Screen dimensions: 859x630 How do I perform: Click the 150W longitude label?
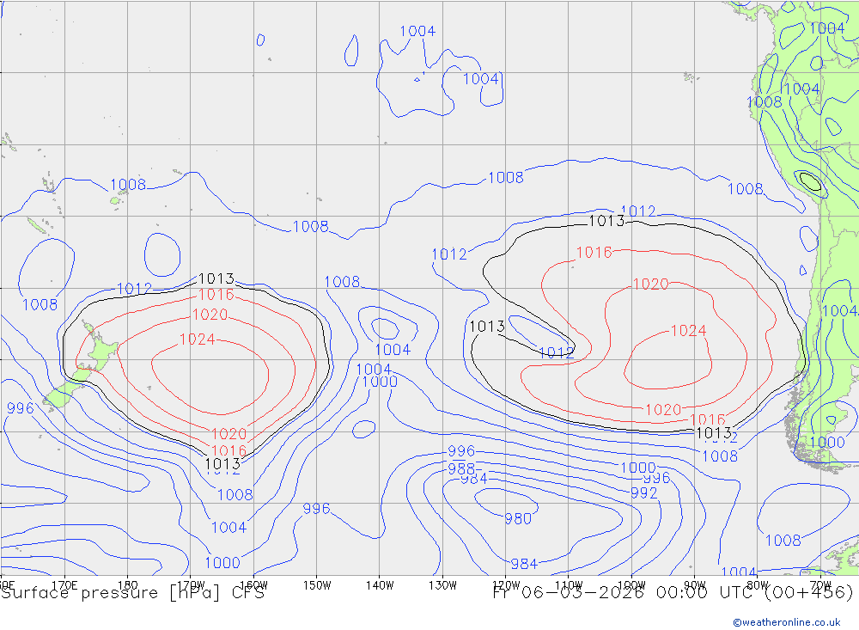(317, 585)
